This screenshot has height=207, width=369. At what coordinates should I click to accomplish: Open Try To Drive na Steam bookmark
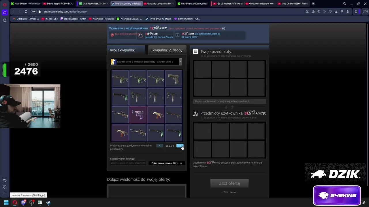158,19
